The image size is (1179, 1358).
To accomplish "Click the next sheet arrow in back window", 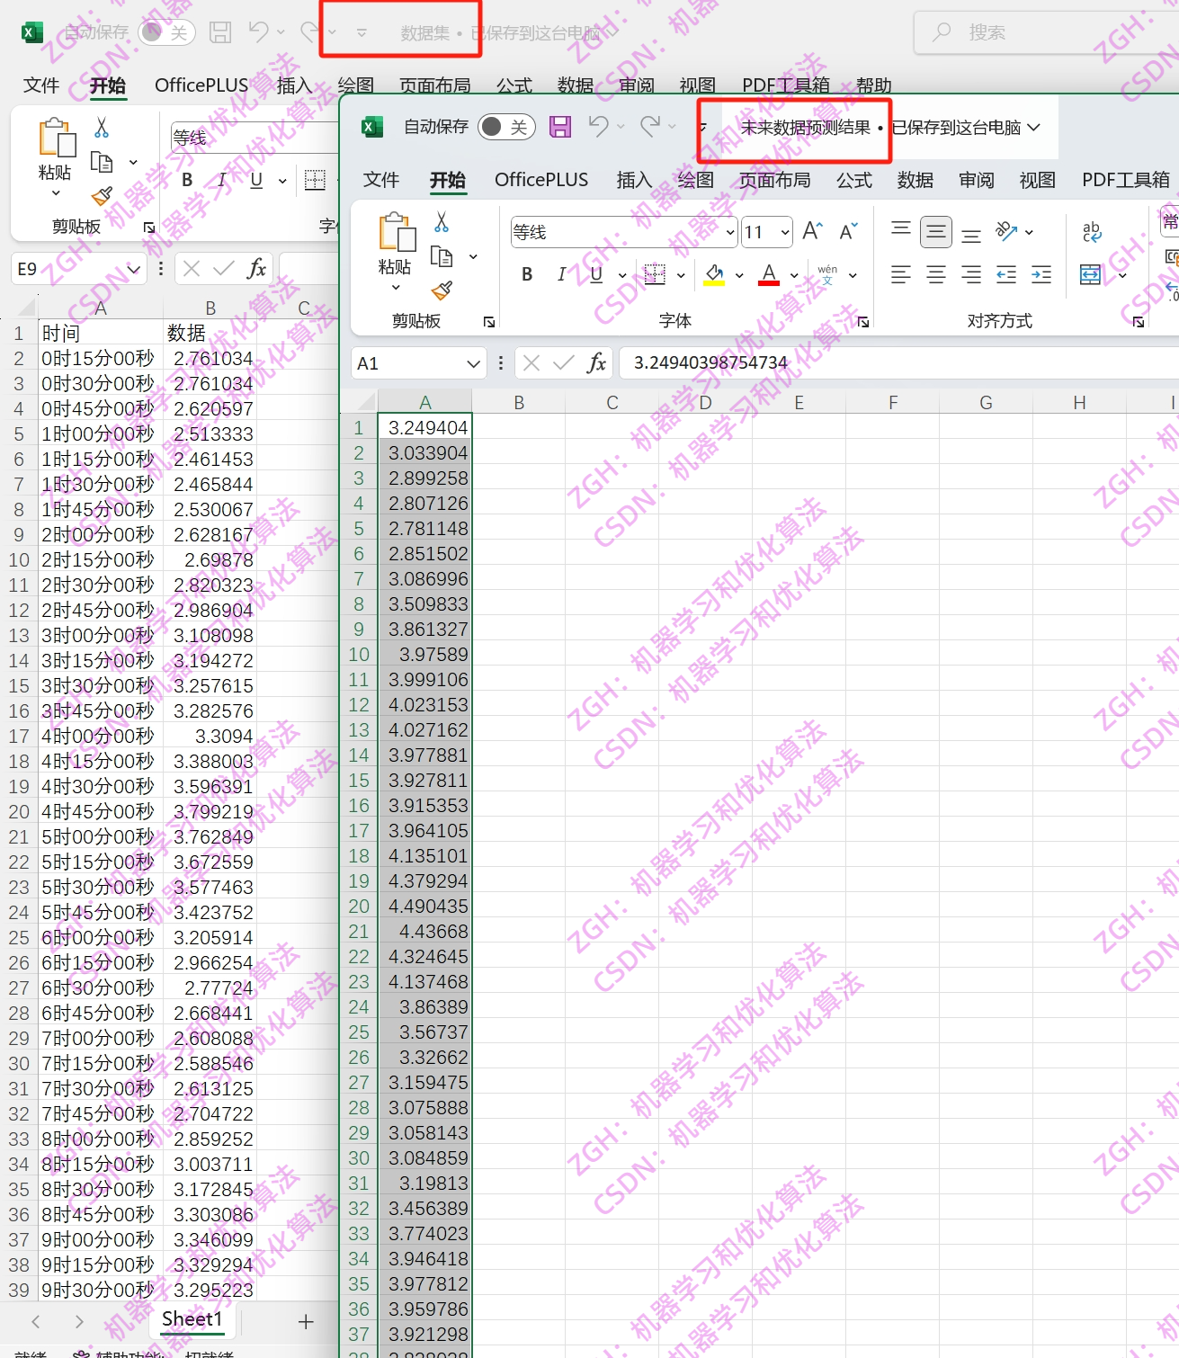I will coord(79,1321).
